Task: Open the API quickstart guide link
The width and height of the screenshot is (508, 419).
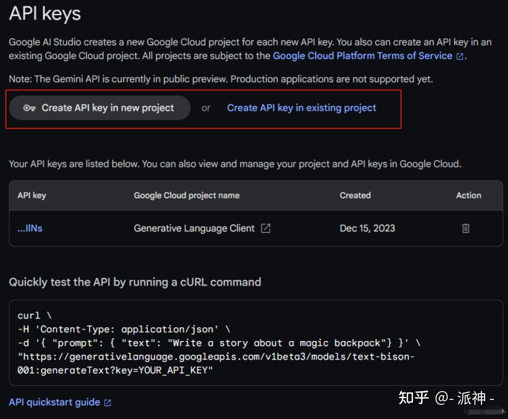Action: point(54,402)
